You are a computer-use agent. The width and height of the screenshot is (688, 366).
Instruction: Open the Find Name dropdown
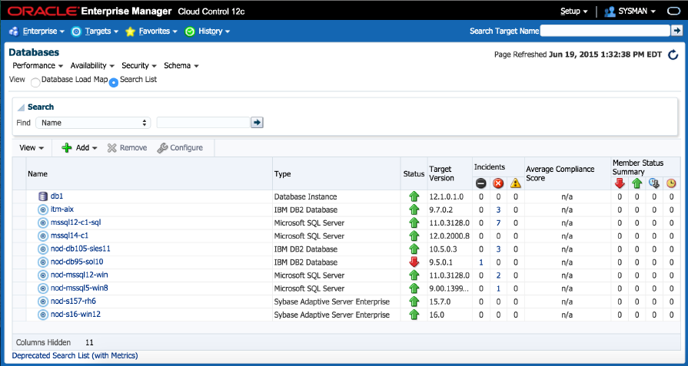pyautogui.click(x=93, y=123)
